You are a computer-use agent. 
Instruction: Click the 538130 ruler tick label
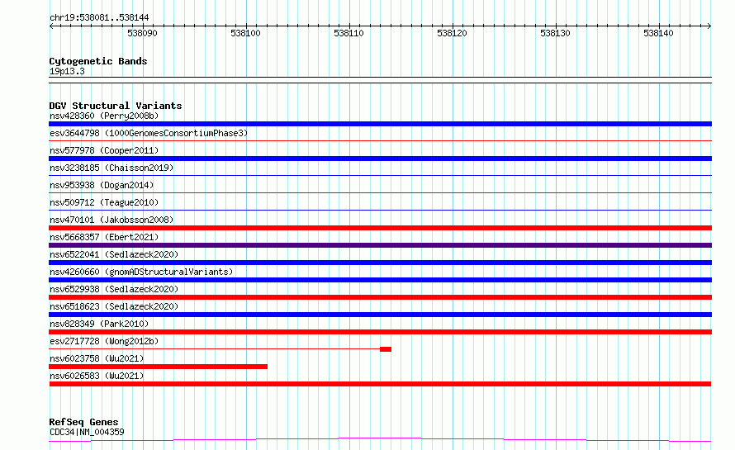(555, 33)
